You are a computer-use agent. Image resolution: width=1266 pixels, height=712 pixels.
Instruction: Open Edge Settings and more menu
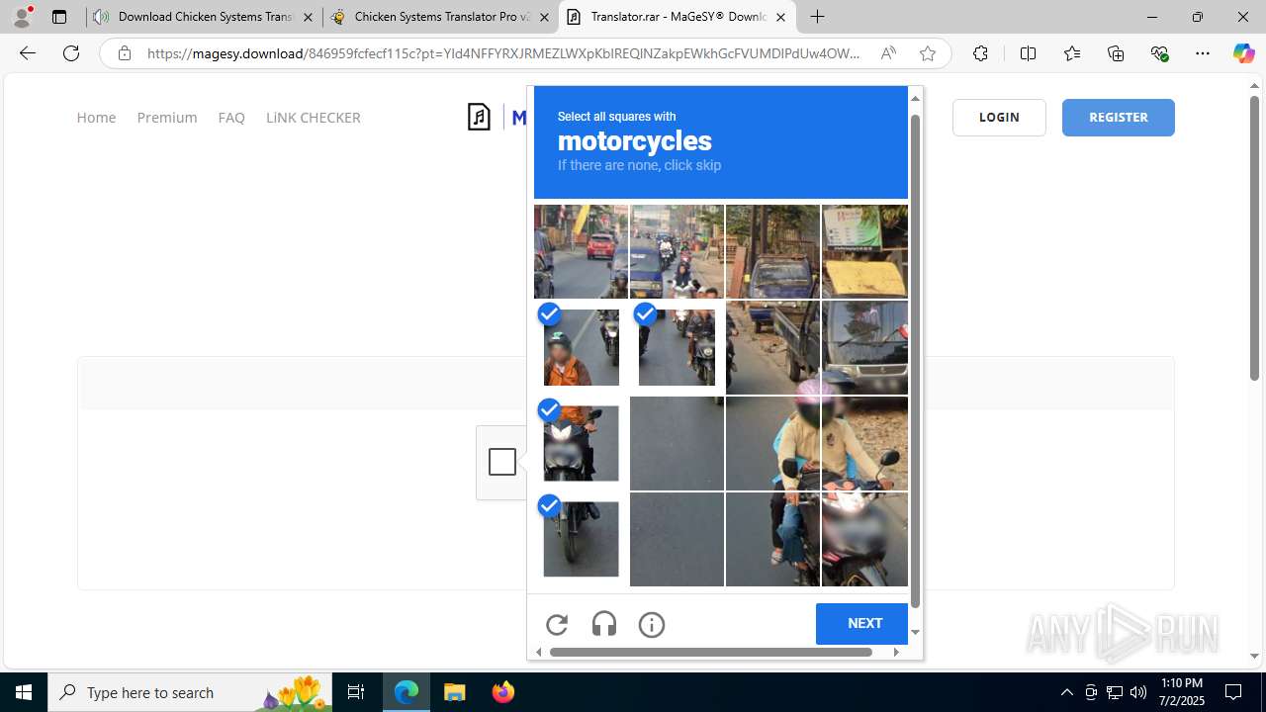[1203, 53]
